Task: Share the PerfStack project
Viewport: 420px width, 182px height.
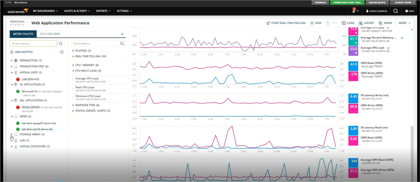Action: 385,23
